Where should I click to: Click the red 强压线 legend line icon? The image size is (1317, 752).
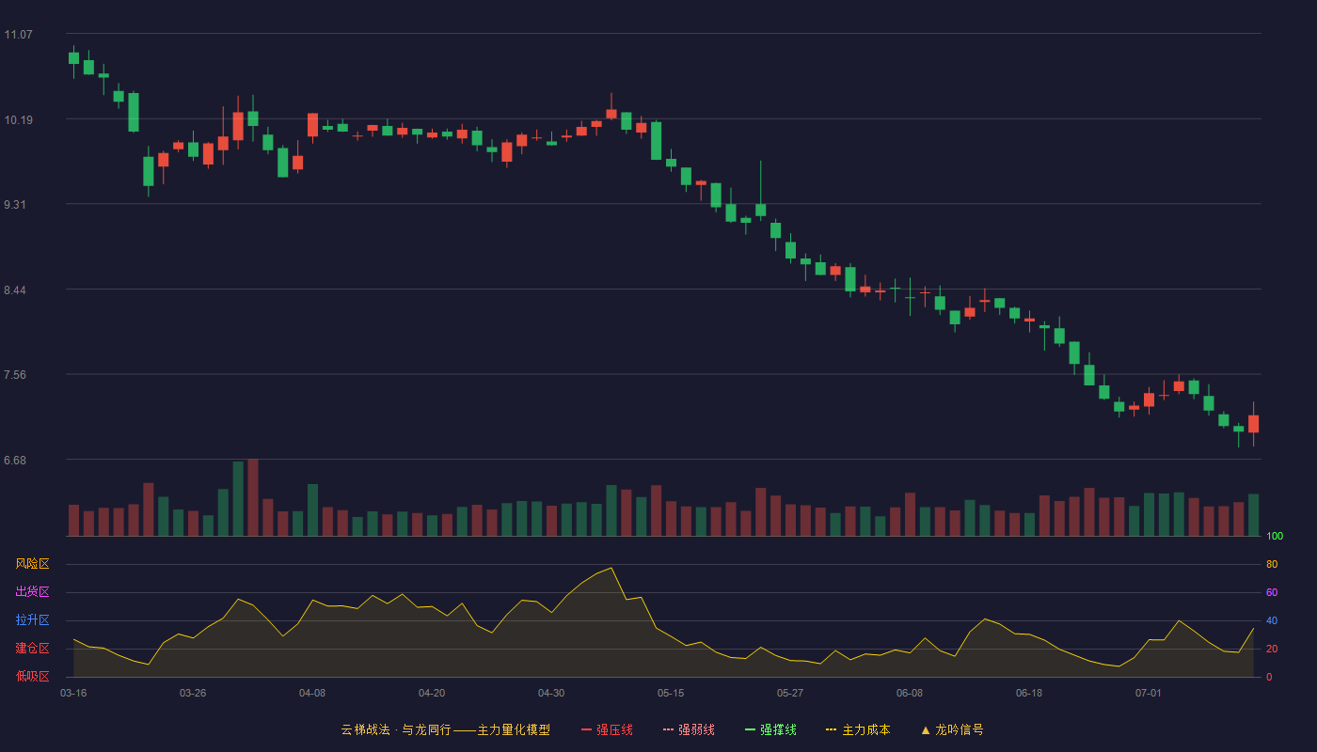[x=586, y=729]
